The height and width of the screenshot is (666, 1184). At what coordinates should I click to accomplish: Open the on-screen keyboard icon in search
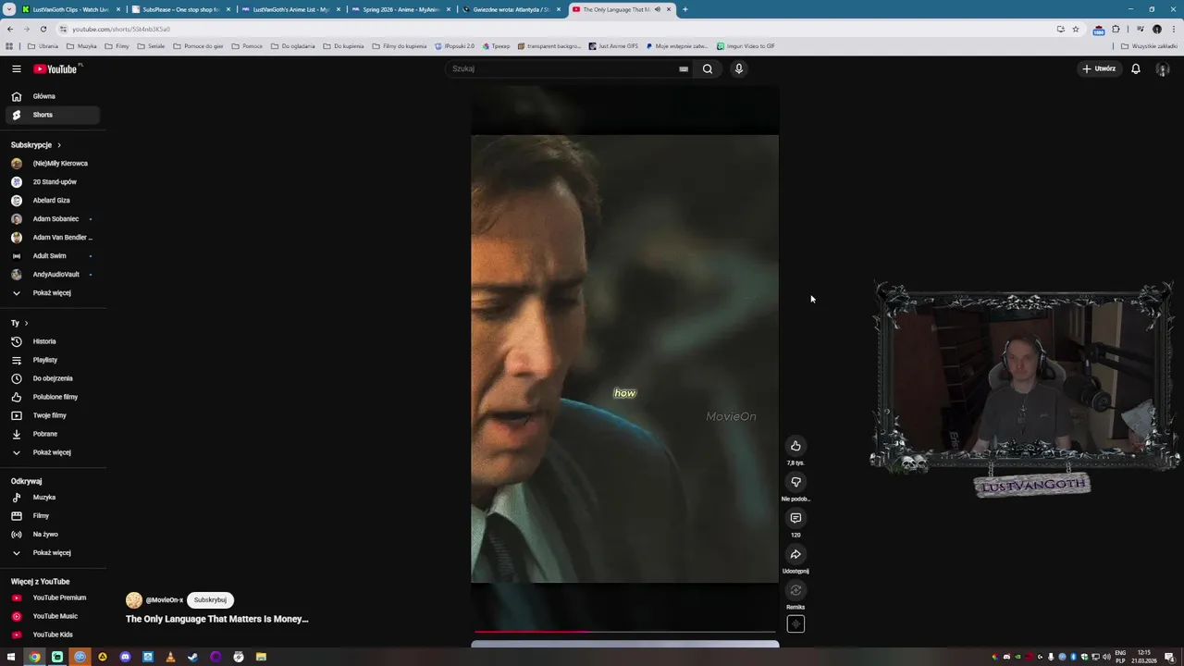pos(684,68)
